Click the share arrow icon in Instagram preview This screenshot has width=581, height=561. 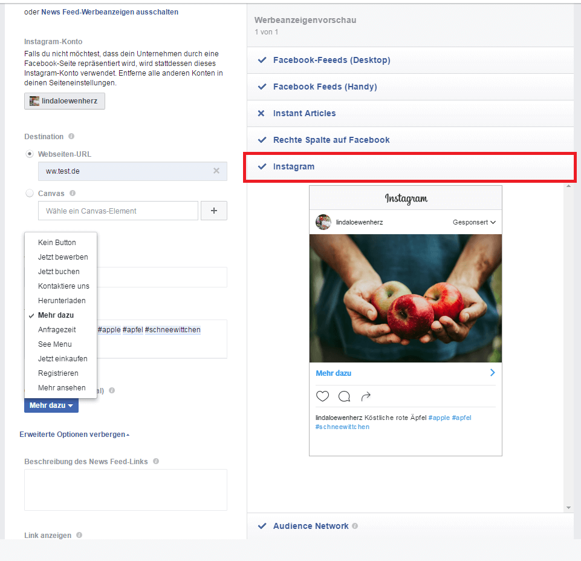pyautogui.click(x=366, y=396)
